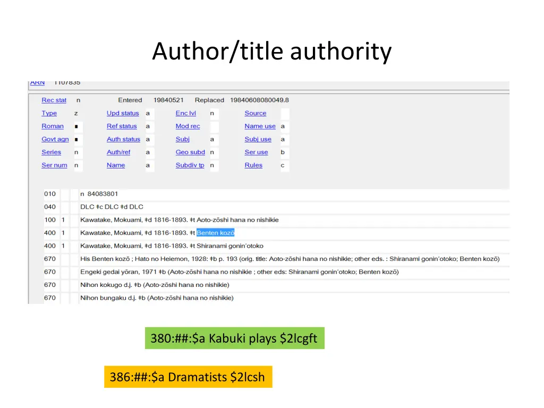The width and height of the screenshot is (544, 408).
Task: Open the Source field link
Action: 256,113
